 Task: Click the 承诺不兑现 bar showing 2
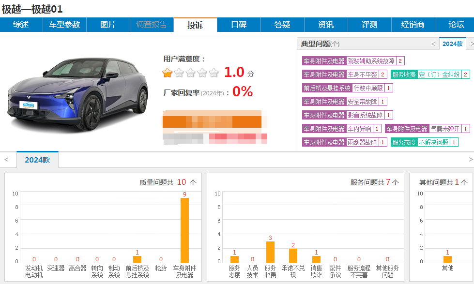point(293,255)
